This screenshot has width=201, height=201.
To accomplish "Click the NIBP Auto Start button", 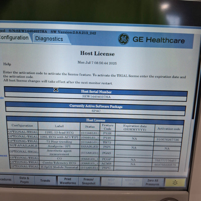I will (132, 182).
